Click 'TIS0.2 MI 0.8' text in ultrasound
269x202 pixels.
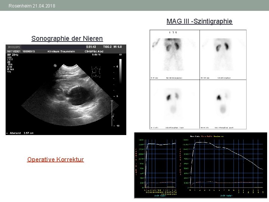coord(112,47)
